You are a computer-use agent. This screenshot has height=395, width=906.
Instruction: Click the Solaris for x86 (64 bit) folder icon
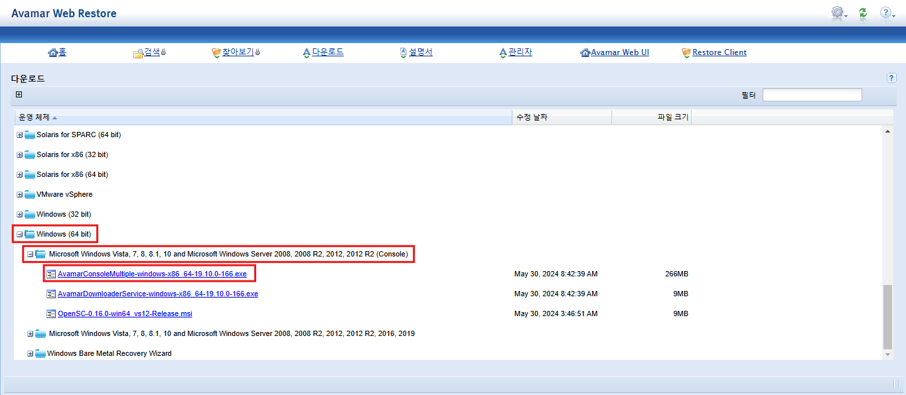[x=30, y=175]
